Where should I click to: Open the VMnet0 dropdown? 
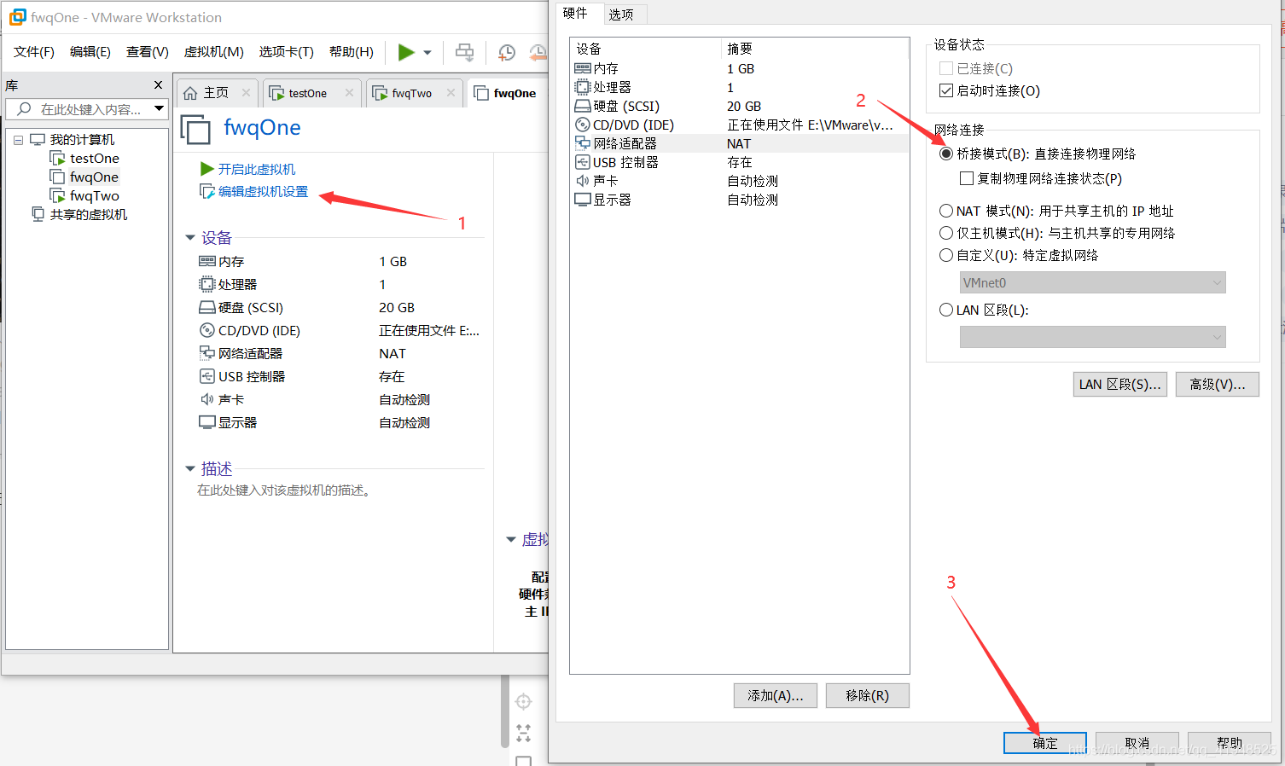(x=1092, y=282)
